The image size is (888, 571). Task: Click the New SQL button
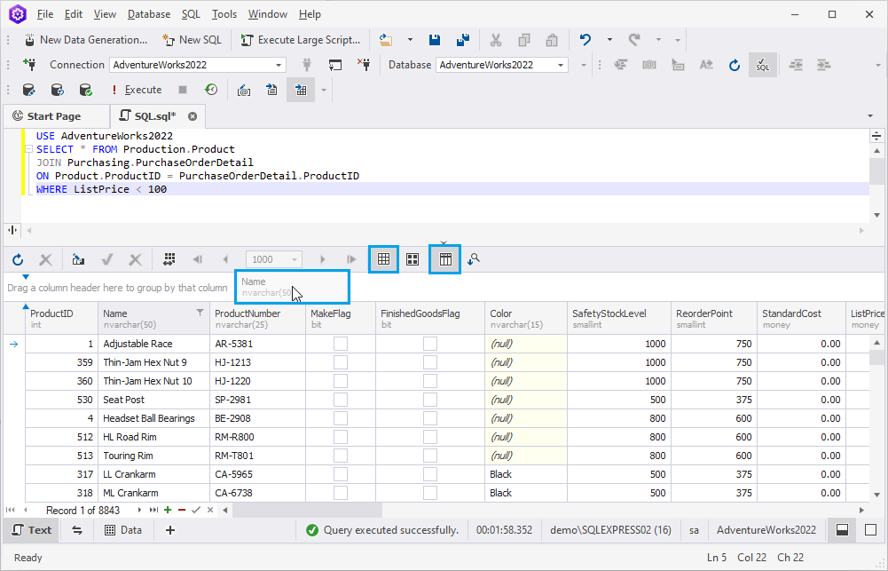pyautogui.click(x=193, y=40)
